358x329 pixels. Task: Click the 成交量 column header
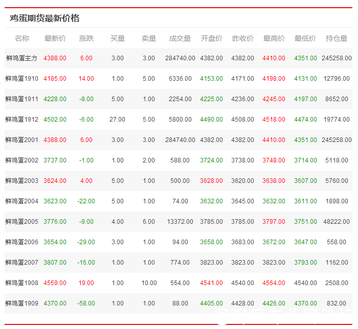[x=180, y=38]
